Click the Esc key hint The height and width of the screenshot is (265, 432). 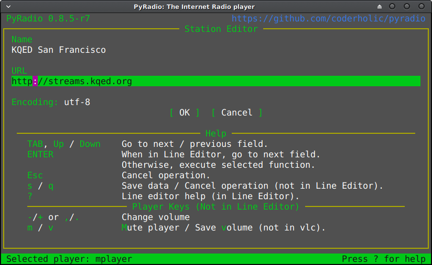[35, 175]
